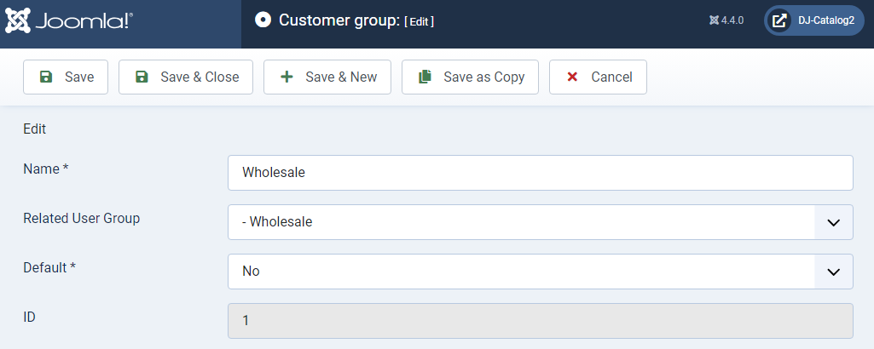Viewport: 874px width, 349px height.
Task: Click the read-only ID field
Action: 541,321
